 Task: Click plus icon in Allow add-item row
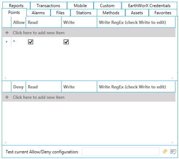(x=7, y=33)
